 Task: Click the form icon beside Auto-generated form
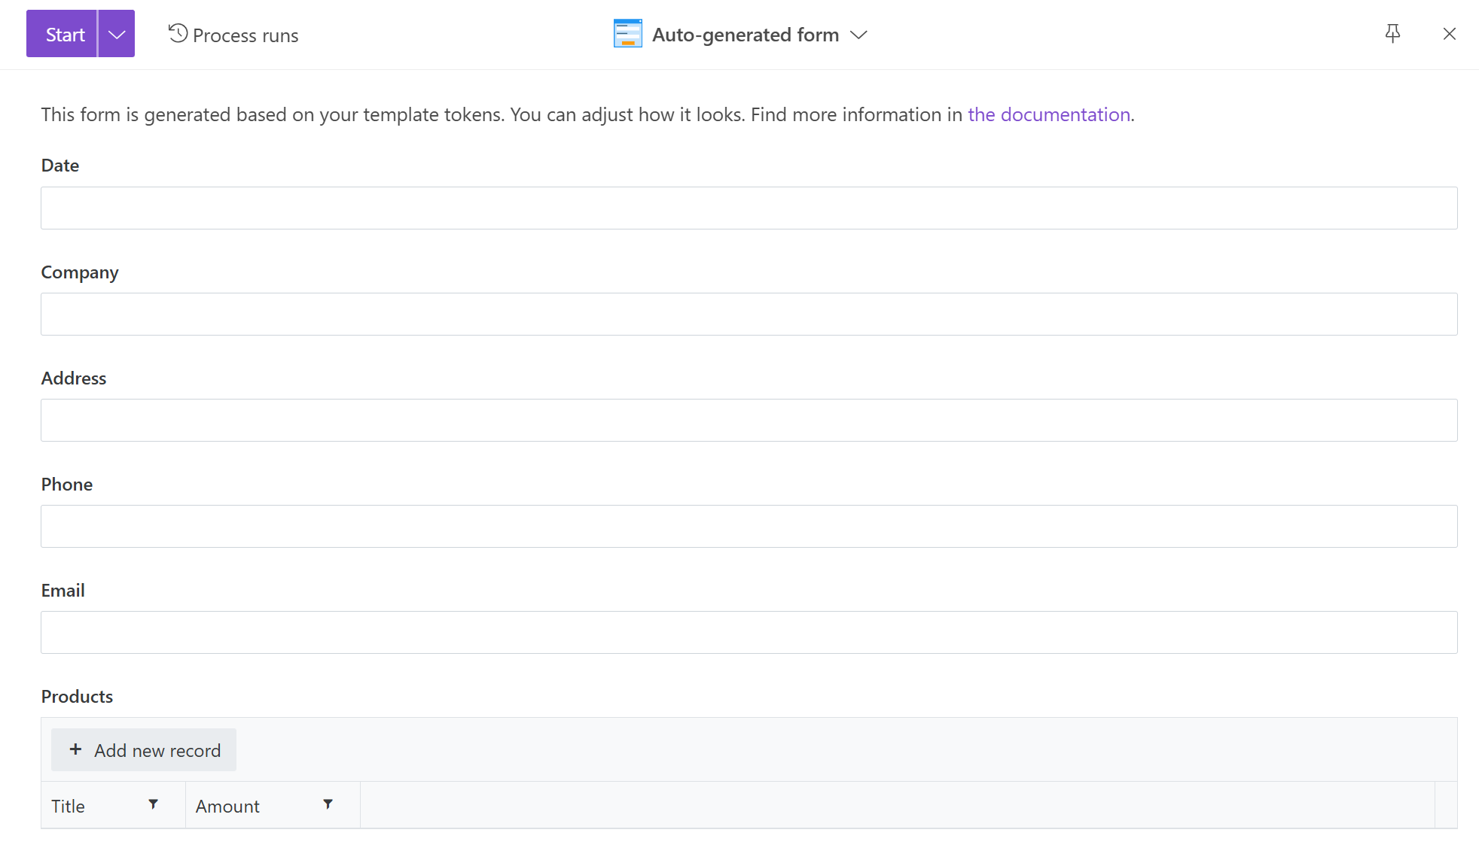pos(627,33)
